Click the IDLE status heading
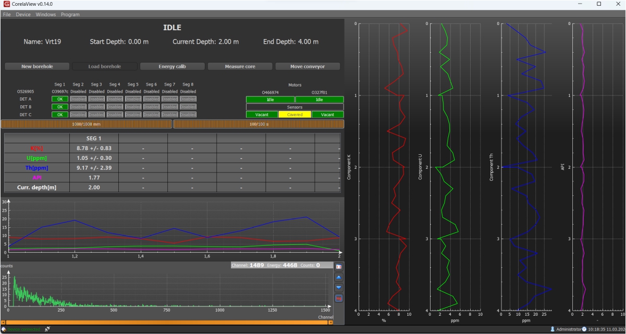Image resolution: width=626 pixels, height=334 pixels. coord(172,28)
